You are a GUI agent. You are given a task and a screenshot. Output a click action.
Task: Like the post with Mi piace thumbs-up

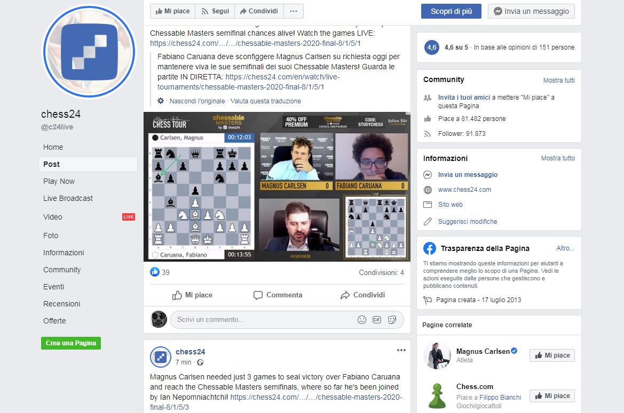pos(192,295)
